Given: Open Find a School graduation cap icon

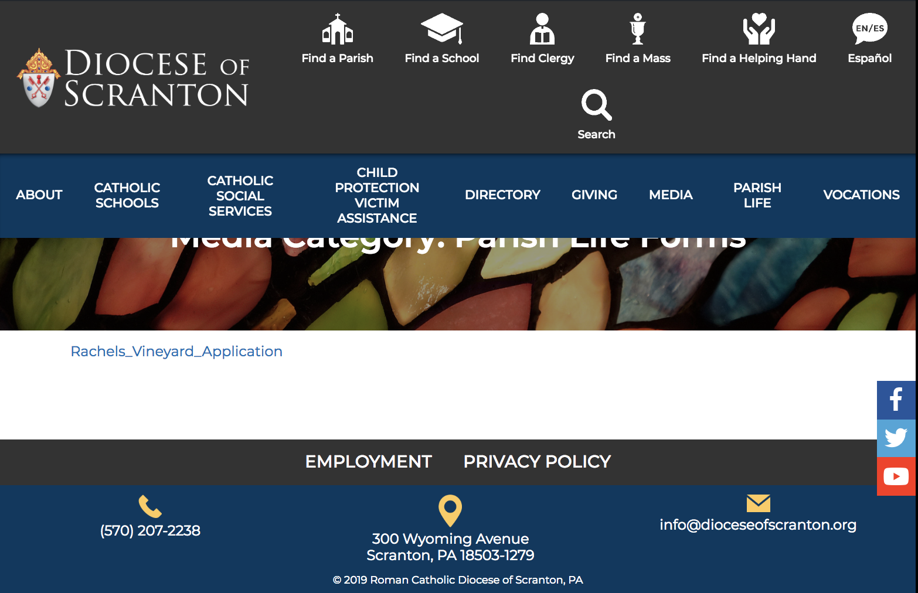Looking at the screenshot, I should [x=441, y=29].
